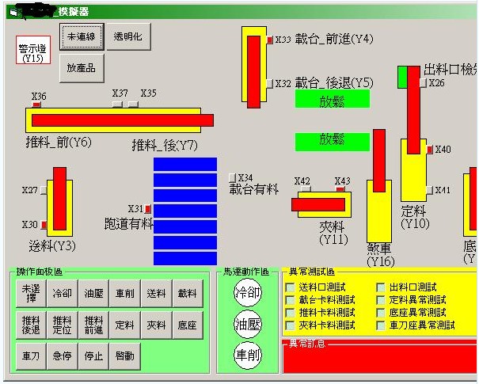The image size is (479, 384).
Task: Click the 警示燈 (Y15) warning light
Action: click(x=33, y=49)
